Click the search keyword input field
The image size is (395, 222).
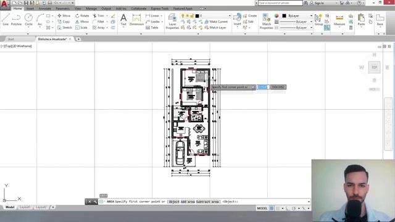pos(280,3)
